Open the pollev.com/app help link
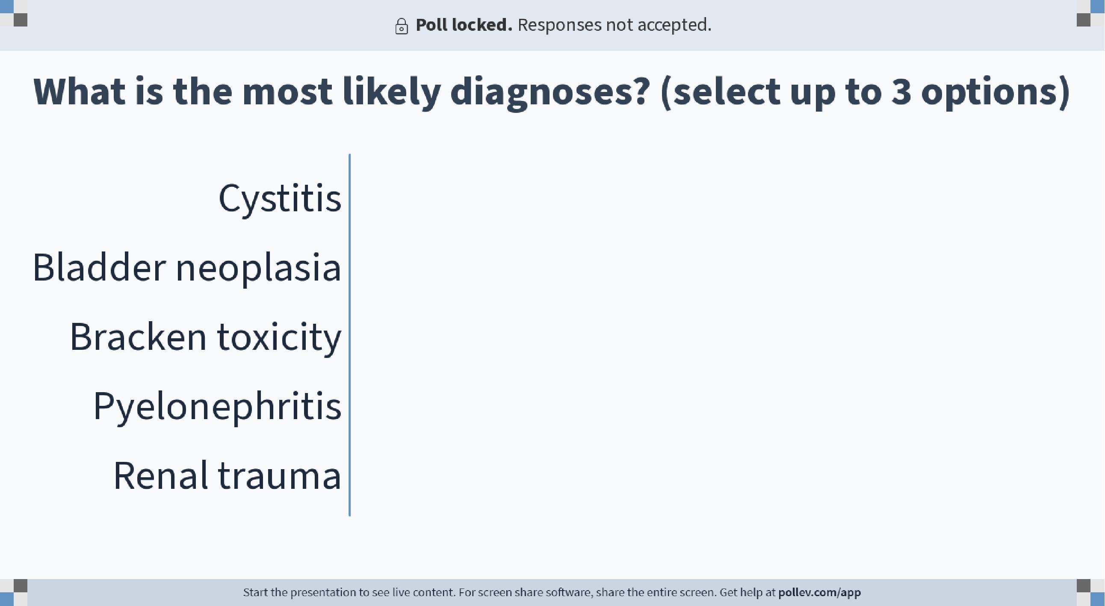The height and width of the screenshot is (606, 1105). tap(819, 593)
